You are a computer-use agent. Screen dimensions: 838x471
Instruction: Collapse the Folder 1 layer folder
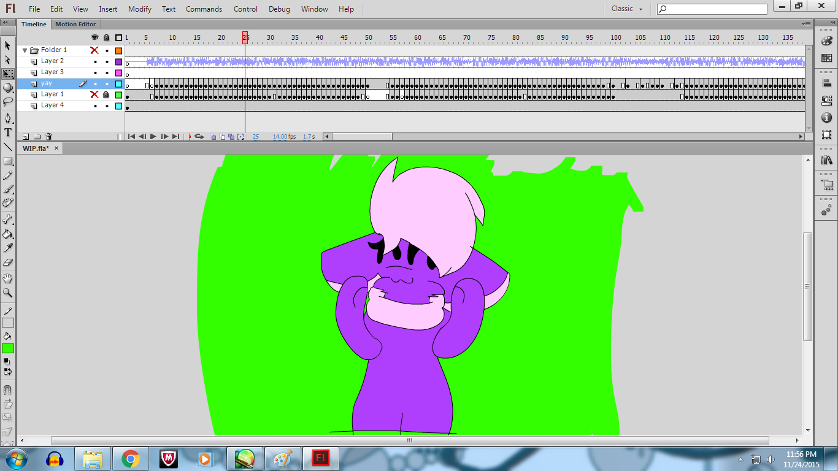[x=25, y=50]
